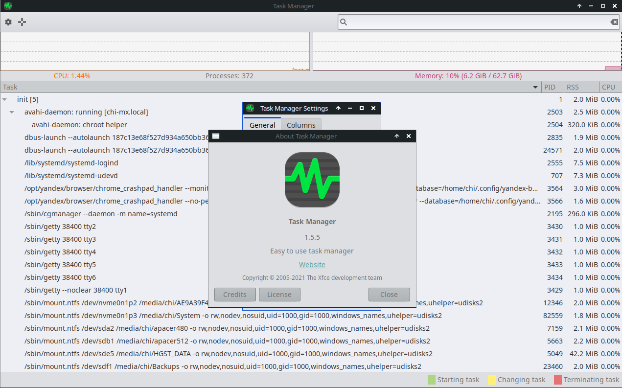622x388 pixels.
Task: Click the Processes: 372 label
Action: coord(230,76)
